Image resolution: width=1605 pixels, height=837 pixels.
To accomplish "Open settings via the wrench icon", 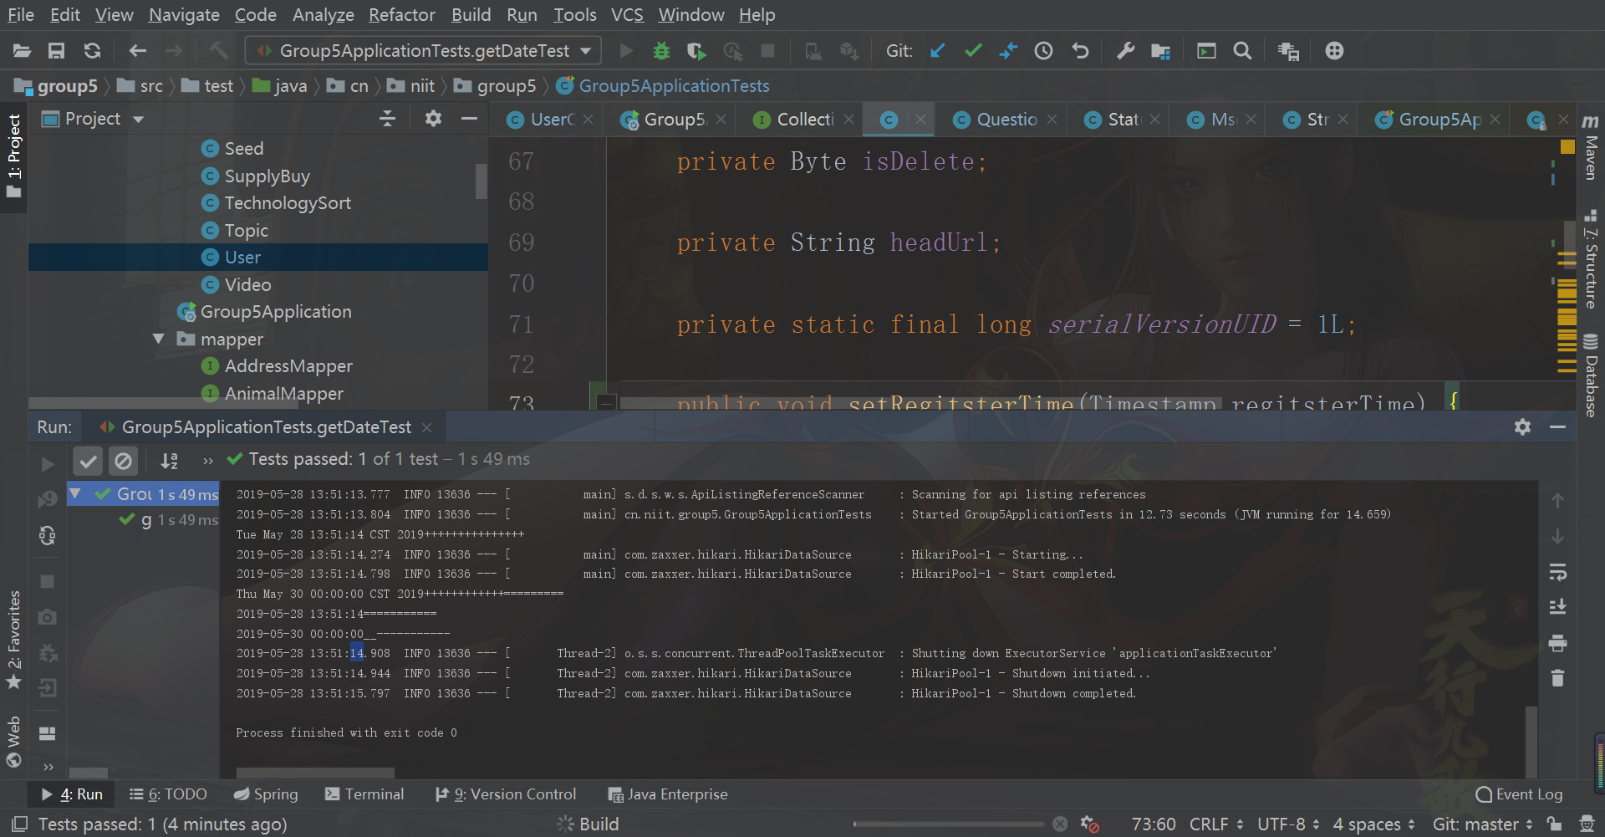I will tap(1125, 51).
